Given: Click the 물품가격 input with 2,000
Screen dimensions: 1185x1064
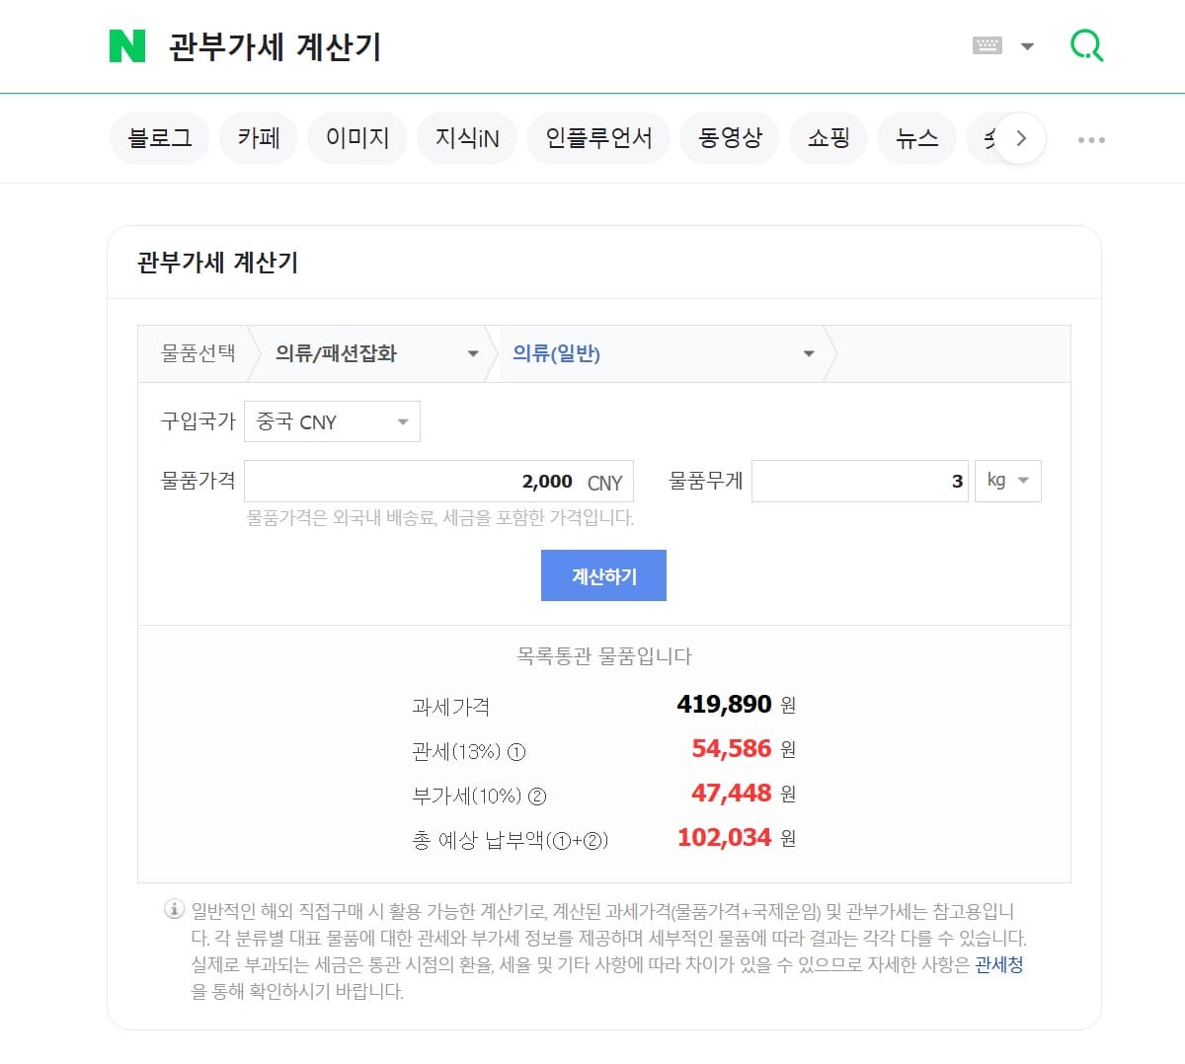Looking at the screenshot, I should (438, 482).
